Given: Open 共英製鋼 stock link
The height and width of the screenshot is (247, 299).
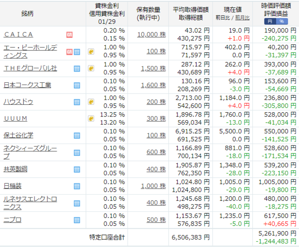Looking at the screenshot, I should [x=15, y=169].
